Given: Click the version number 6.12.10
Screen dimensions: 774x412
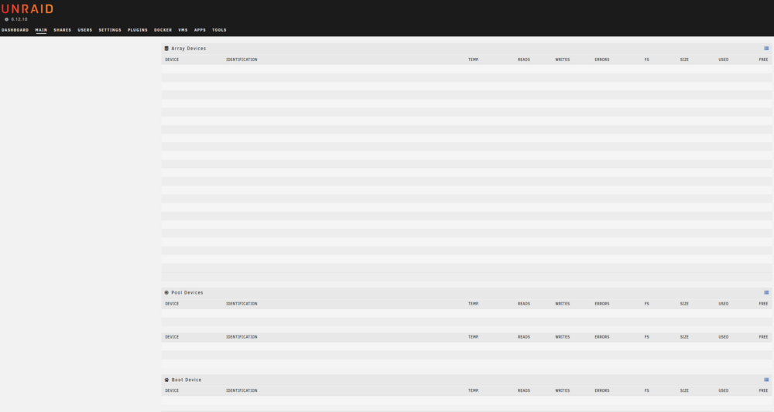Looking at the screenshot, I should (x=19, y=19).
